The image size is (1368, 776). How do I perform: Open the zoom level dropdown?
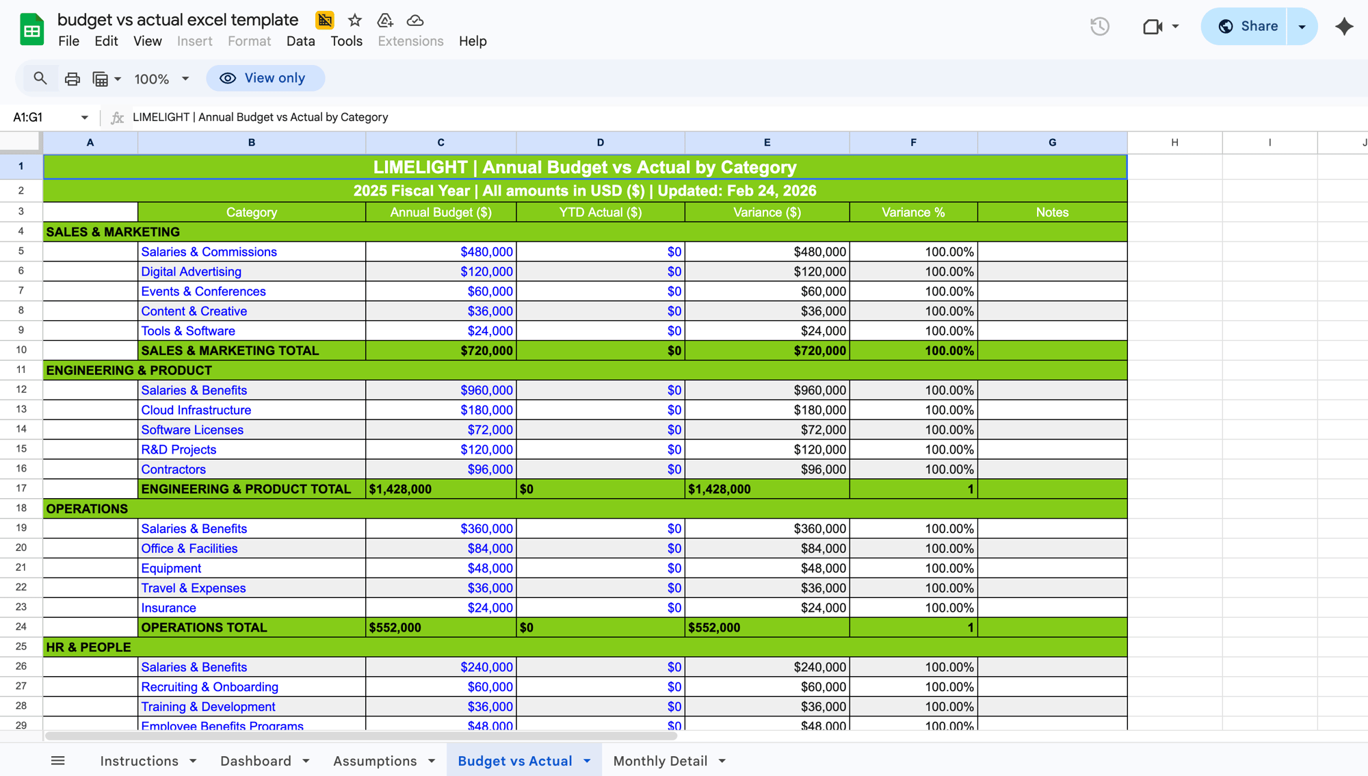161,79
